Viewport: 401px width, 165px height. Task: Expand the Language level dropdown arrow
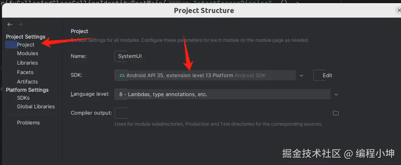pyautogui.click(x=336, y=95)
